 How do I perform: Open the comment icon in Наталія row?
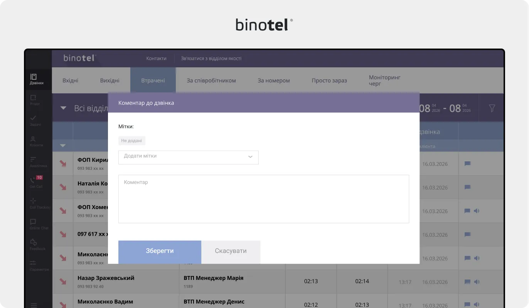tap(467, 187)
